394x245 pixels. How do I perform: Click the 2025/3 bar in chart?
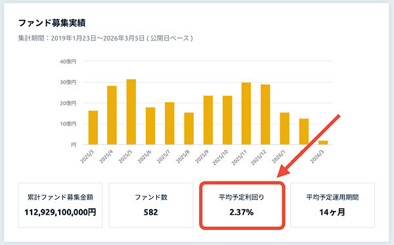[x=93, y=128]
